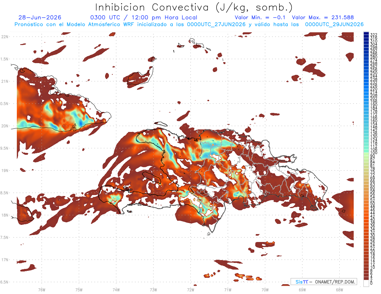Click the '72W' longitude label
Image resolution: width=381 pixels, height=294 pixels.
point(190,290)
